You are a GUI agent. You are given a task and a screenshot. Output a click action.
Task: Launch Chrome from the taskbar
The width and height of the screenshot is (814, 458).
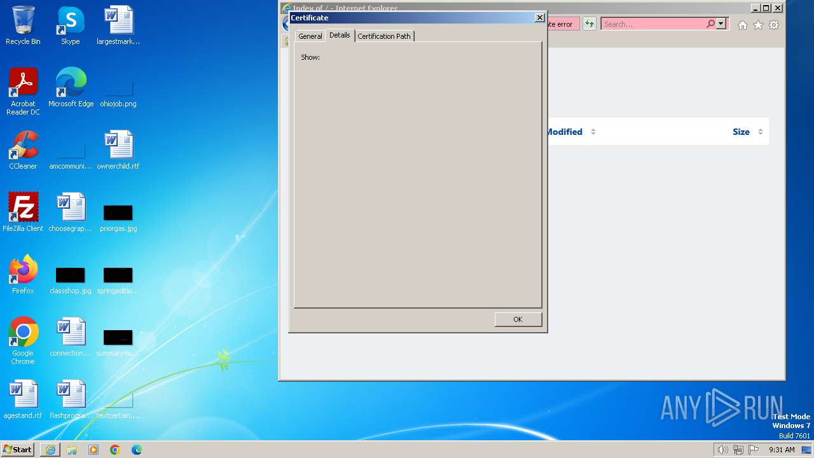pyautogui.click(x=115, y=450)
